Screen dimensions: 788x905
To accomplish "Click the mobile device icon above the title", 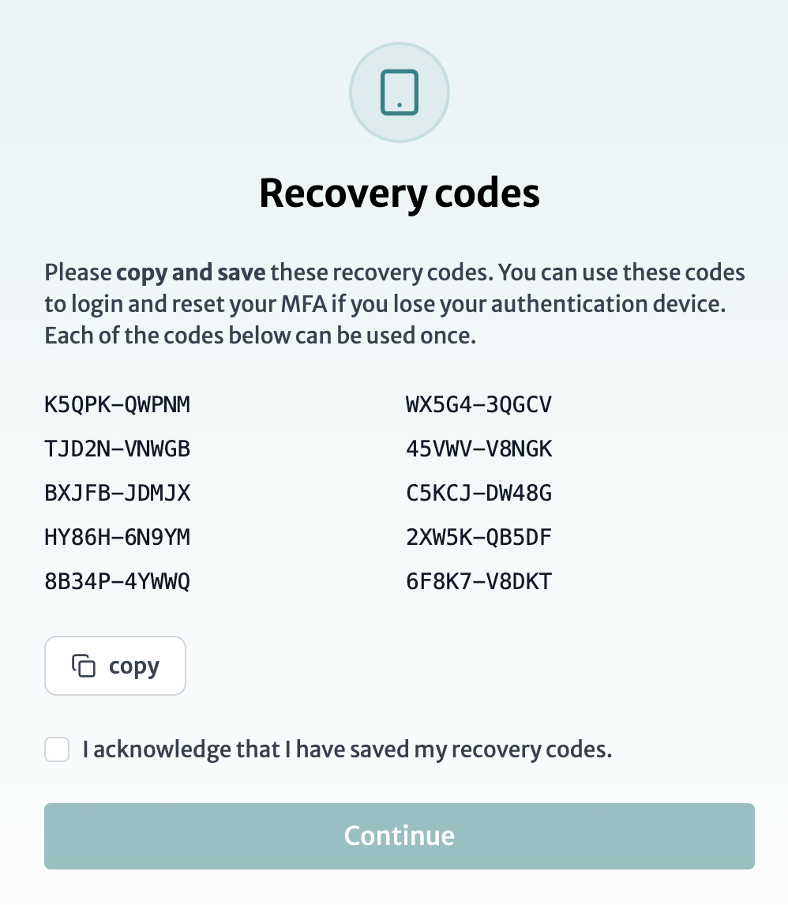I will tap(399, 92).
